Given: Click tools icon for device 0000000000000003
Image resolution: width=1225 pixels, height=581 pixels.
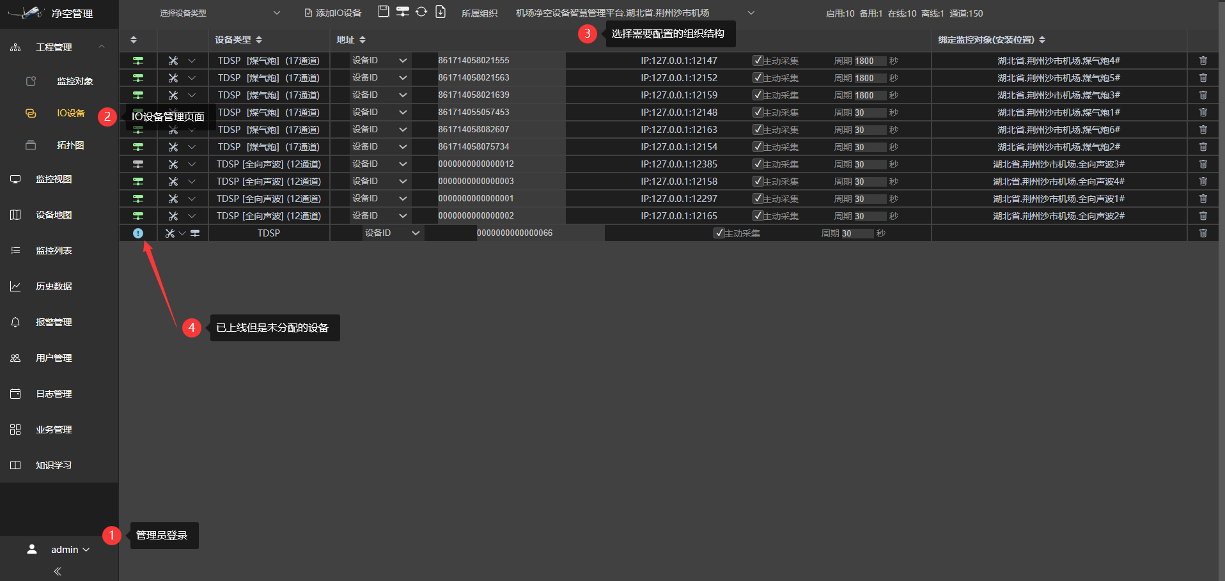Looking at the screenshot, I should tap(173, 182).
